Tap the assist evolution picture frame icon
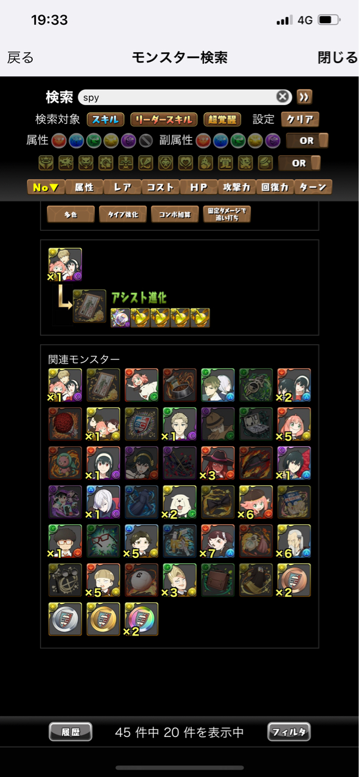This screenshot has width=359, height=777. (89, 305)
